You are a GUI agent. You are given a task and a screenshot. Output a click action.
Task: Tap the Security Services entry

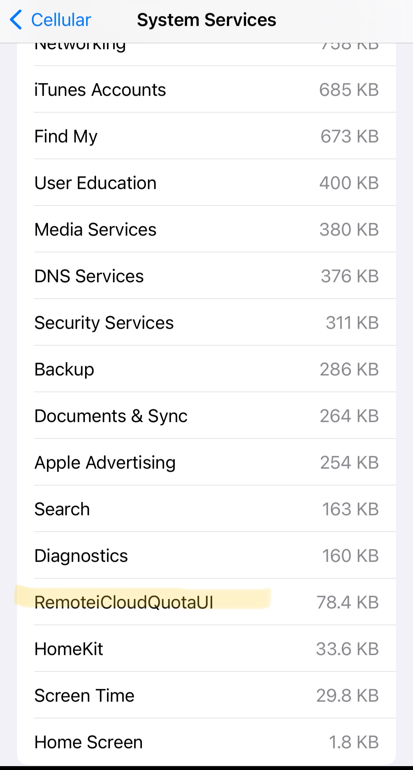206,323
